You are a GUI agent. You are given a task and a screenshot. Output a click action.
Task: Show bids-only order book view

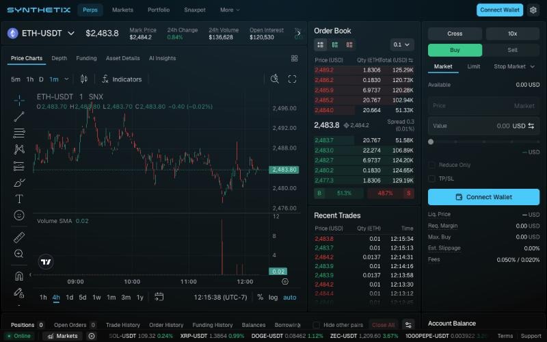335,44
